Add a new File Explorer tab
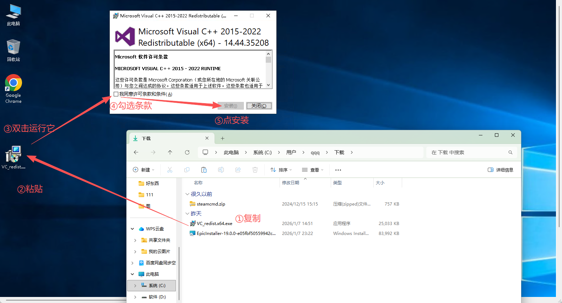562x303 pixels. coord(222,138)
